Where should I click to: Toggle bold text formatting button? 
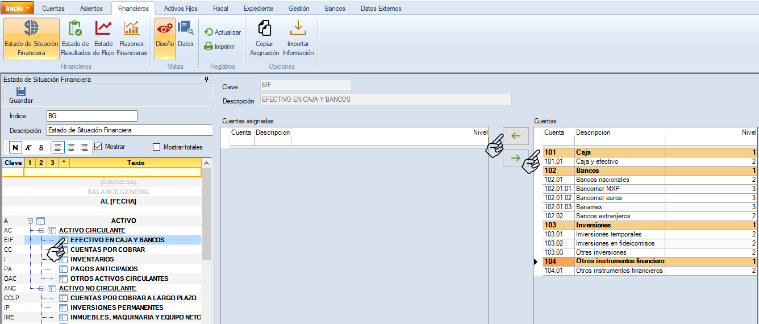(15, 147)
